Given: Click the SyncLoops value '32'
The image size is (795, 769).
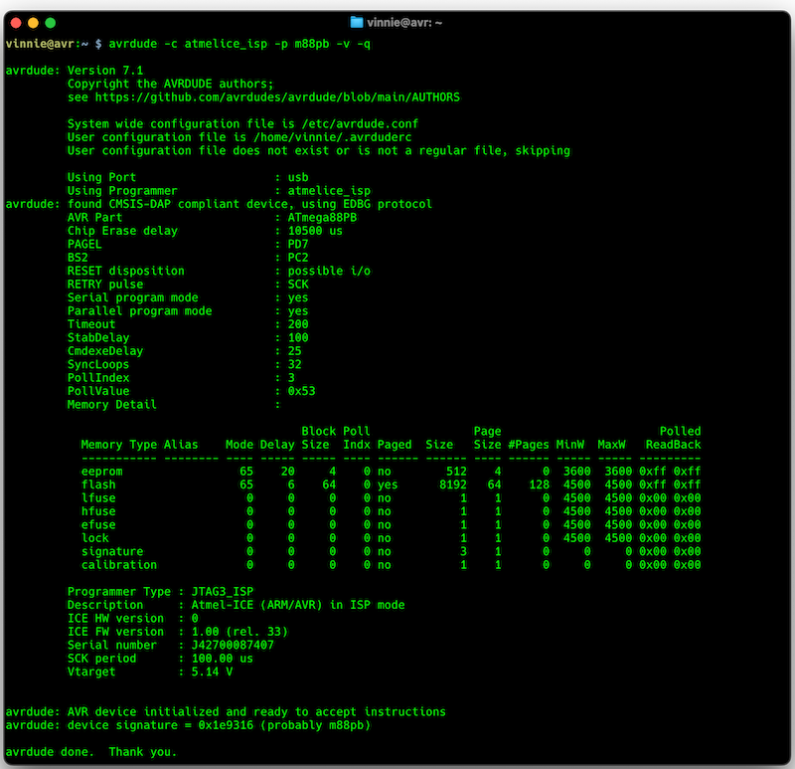Looking at the screenshot, I should [x=294, y=364].
